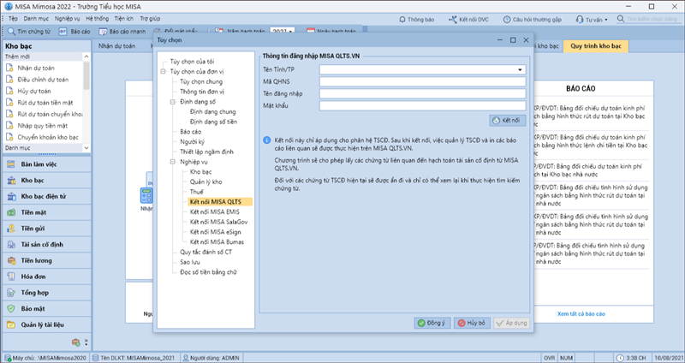Click the Hủy bỏ button

tap(472, 324)
